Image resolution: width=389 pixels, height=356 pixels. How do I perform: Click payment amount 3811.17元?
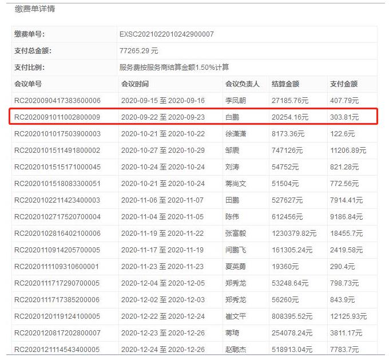347,333
